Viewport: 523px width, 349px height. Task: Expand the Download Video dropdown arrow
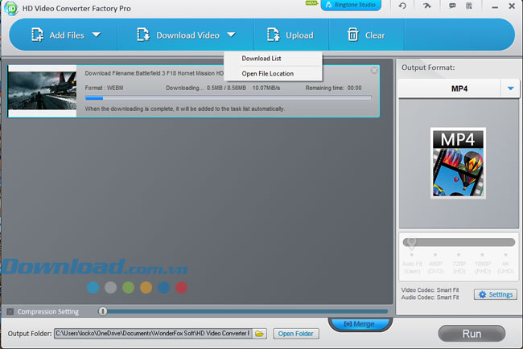pos(231,35)
